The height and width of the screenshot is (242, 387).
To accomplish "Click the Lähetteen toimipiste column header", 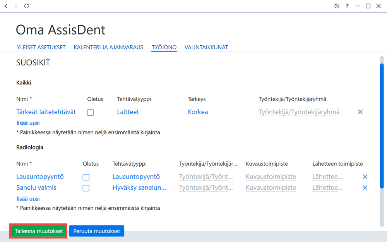I will tap(337, 164).
